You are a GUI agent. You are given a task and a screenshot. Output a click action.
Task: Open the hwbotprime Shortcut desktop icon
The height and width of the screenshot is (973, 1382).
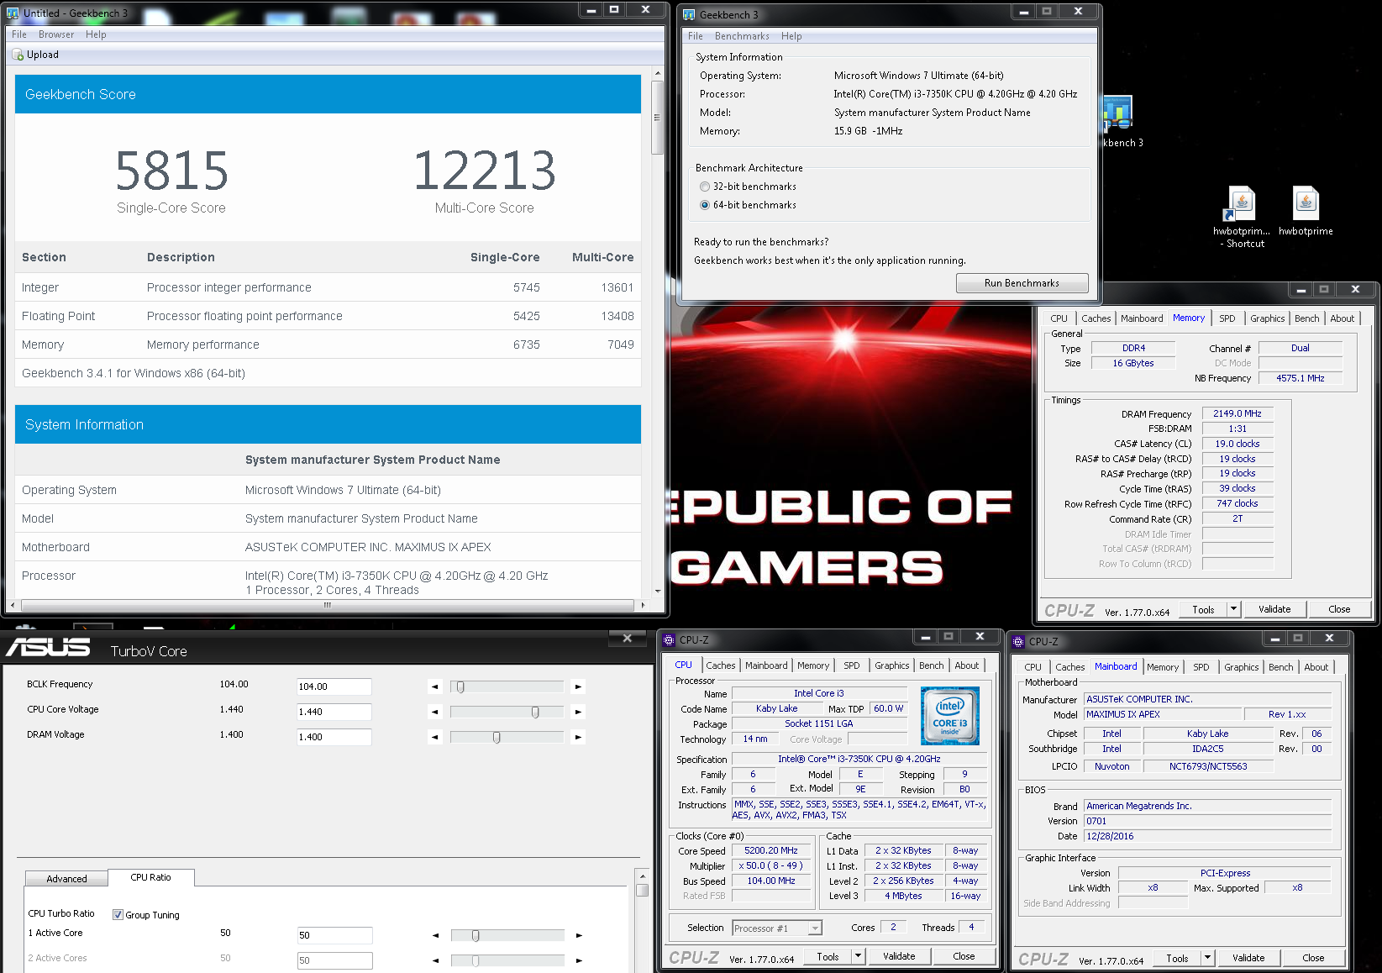coord(1242,217)
